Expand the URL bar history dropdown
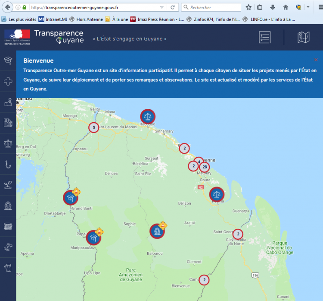This screenshot has width=323, height=301. pos(161,7)
